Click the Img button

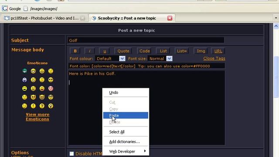pyautogui.click(x=201, y=51)
